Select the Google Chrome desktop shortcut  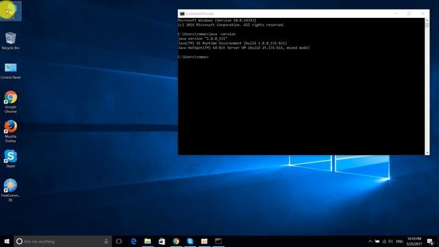point(10,102)
